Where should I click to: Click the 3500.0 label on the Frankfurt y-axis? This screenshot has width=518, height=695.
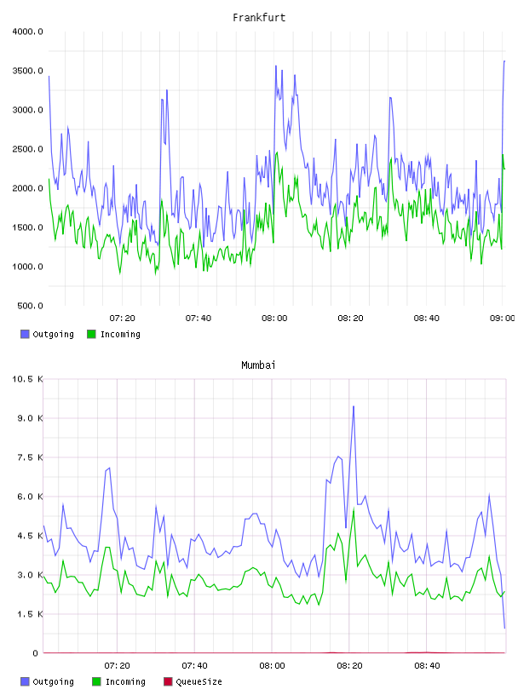click(x=27, y=71)
